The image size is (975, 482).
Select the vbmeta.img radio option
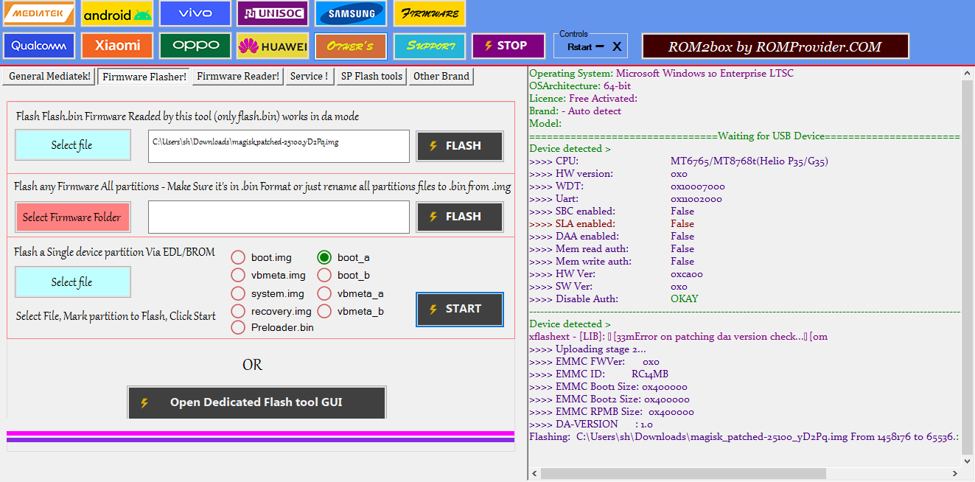coord(238,275)
